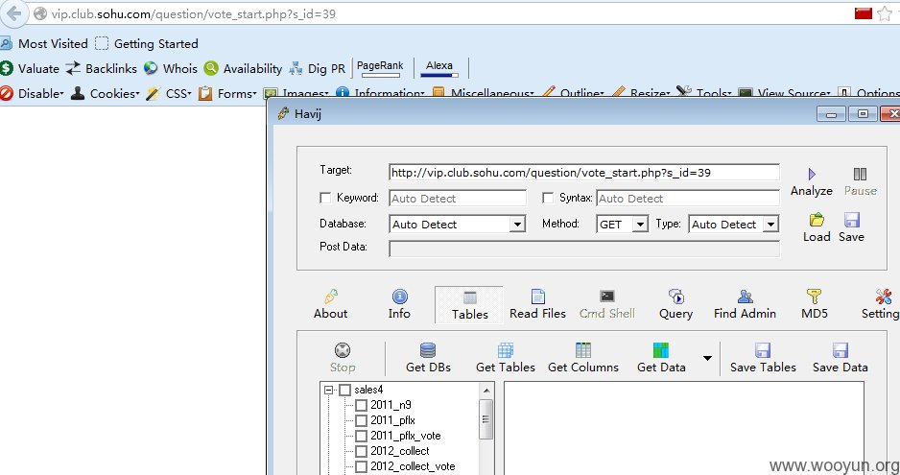This screenshot has height=475, width=900.
Task: Click the Syntax Auto Detect field
Action: pos(688,198)
